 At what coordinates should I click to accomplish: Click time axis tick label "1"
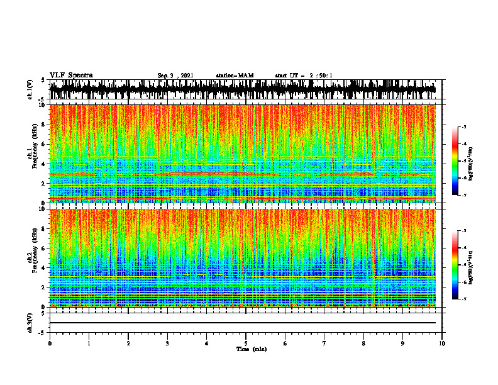point(89,343)
